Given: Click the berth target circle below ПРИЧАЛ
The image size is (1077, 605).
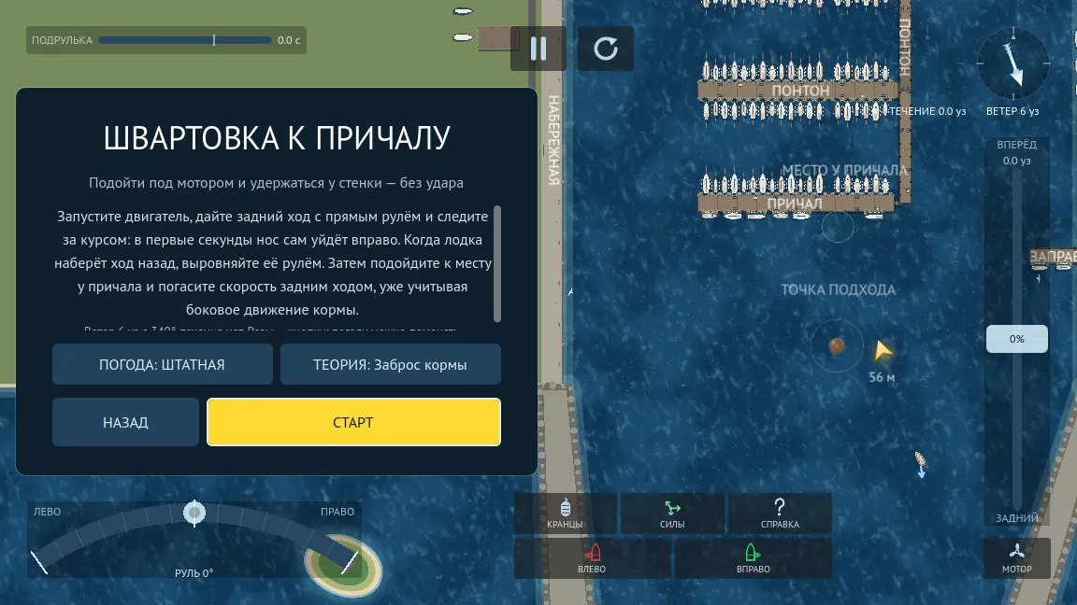Looking at the screenshot, I should pyautogui.click(x=838, y=226).
